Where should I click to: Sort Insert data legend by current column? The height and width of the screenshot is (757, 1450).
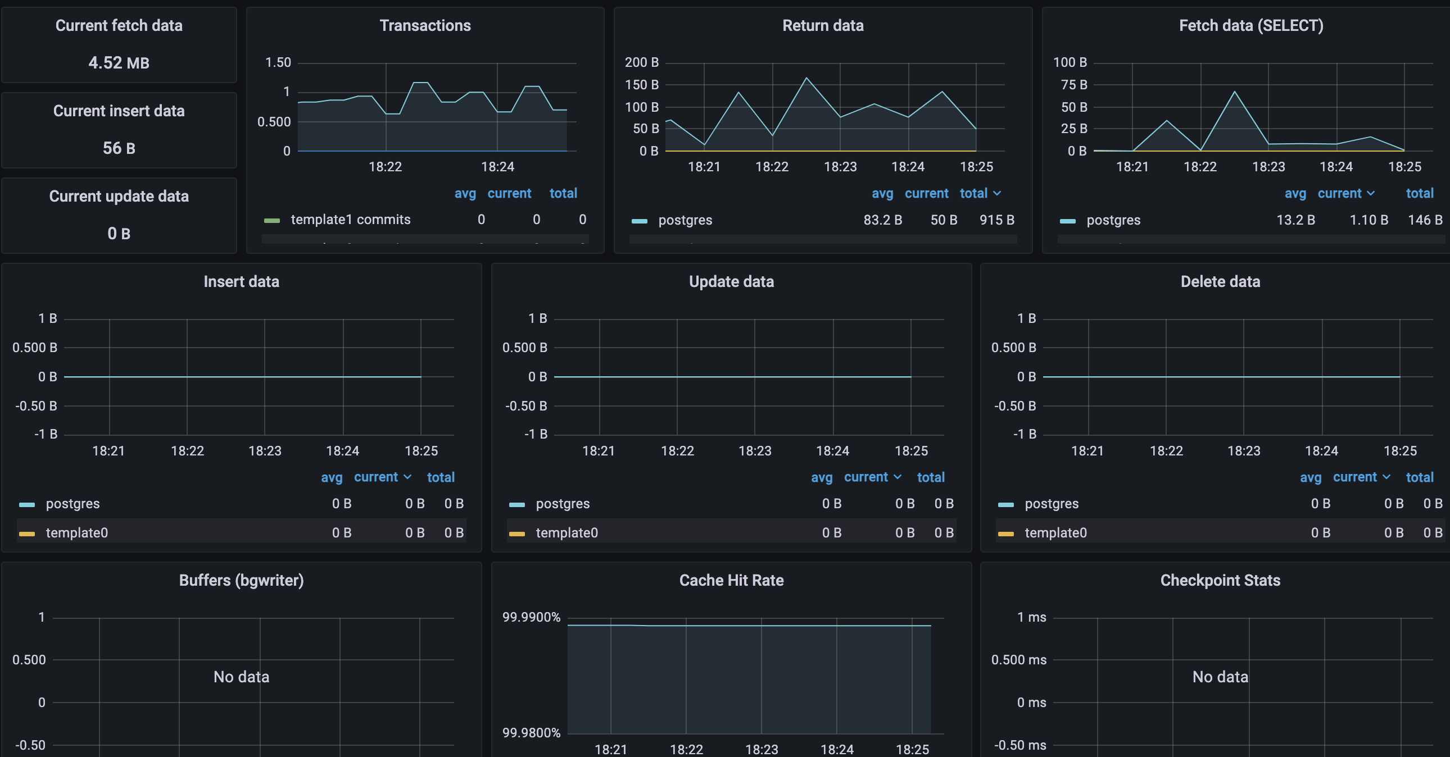point(375,477)
